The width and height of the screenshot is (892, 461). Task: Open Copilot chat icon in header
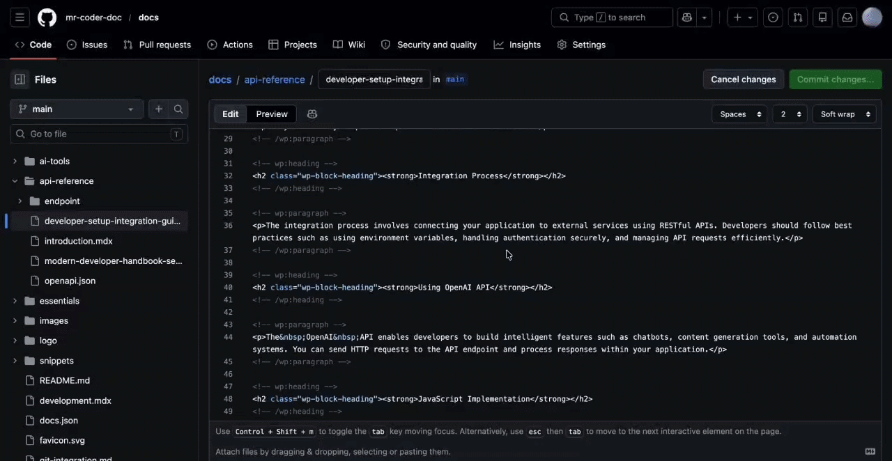[687, 17]
